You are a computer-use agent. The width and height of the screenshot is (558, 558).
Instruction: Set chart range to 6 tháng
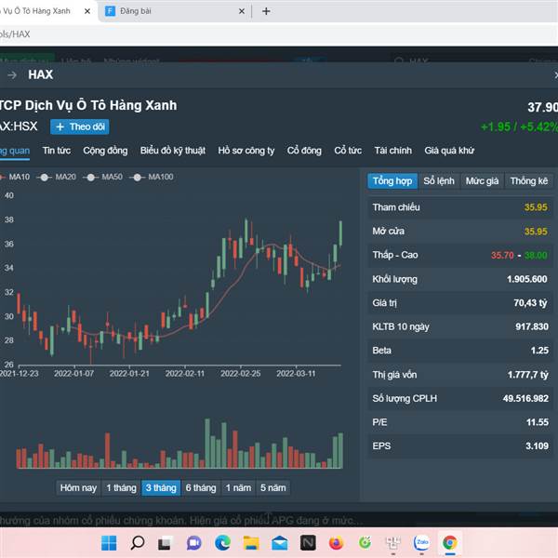coord(201,487)
